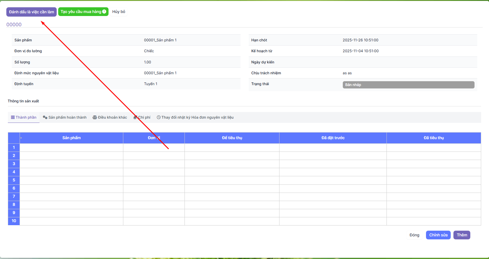
Task: Click the green Tạo yêu cầu mua hàng button
Action: [81, 12]
